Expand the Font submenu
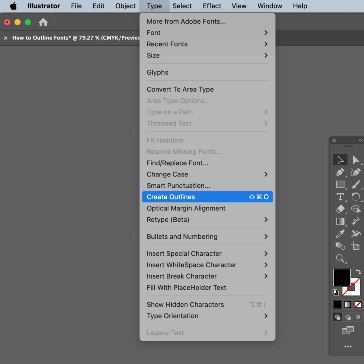This screenshot has height=364, width=364. point(207,33)
